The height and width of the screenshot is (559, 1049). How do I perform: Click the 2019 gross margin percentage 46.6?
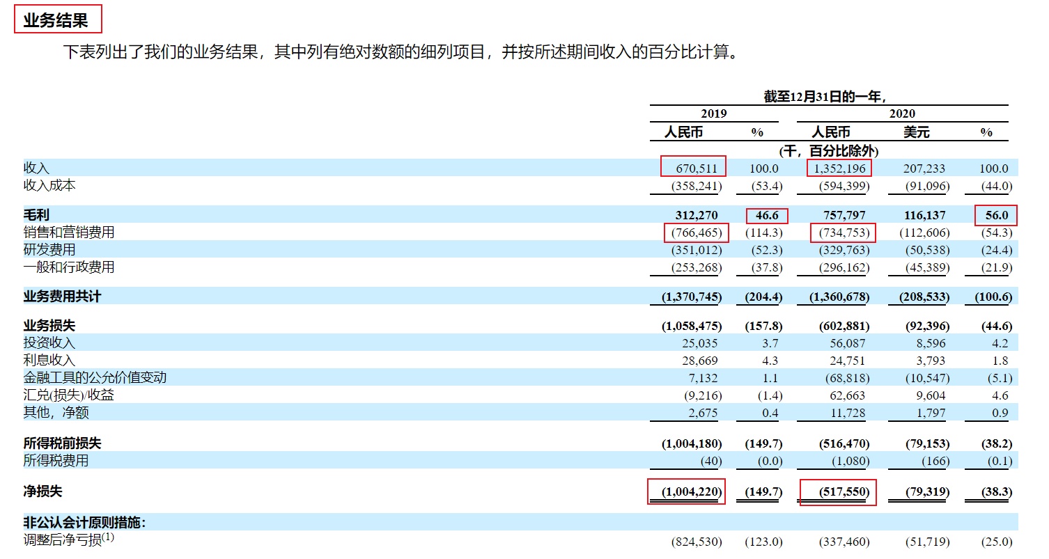pyautogui.click(x=766, y=215)
